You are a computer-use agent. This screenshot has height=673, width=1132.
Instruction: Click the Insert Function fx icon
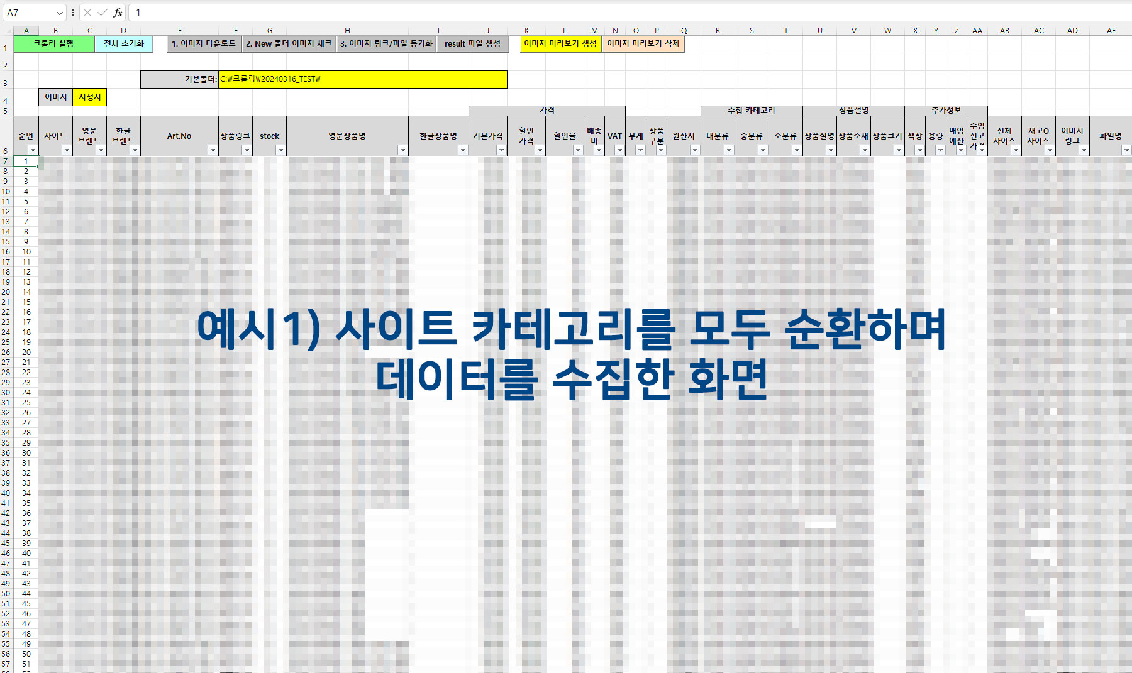[118, 13]
